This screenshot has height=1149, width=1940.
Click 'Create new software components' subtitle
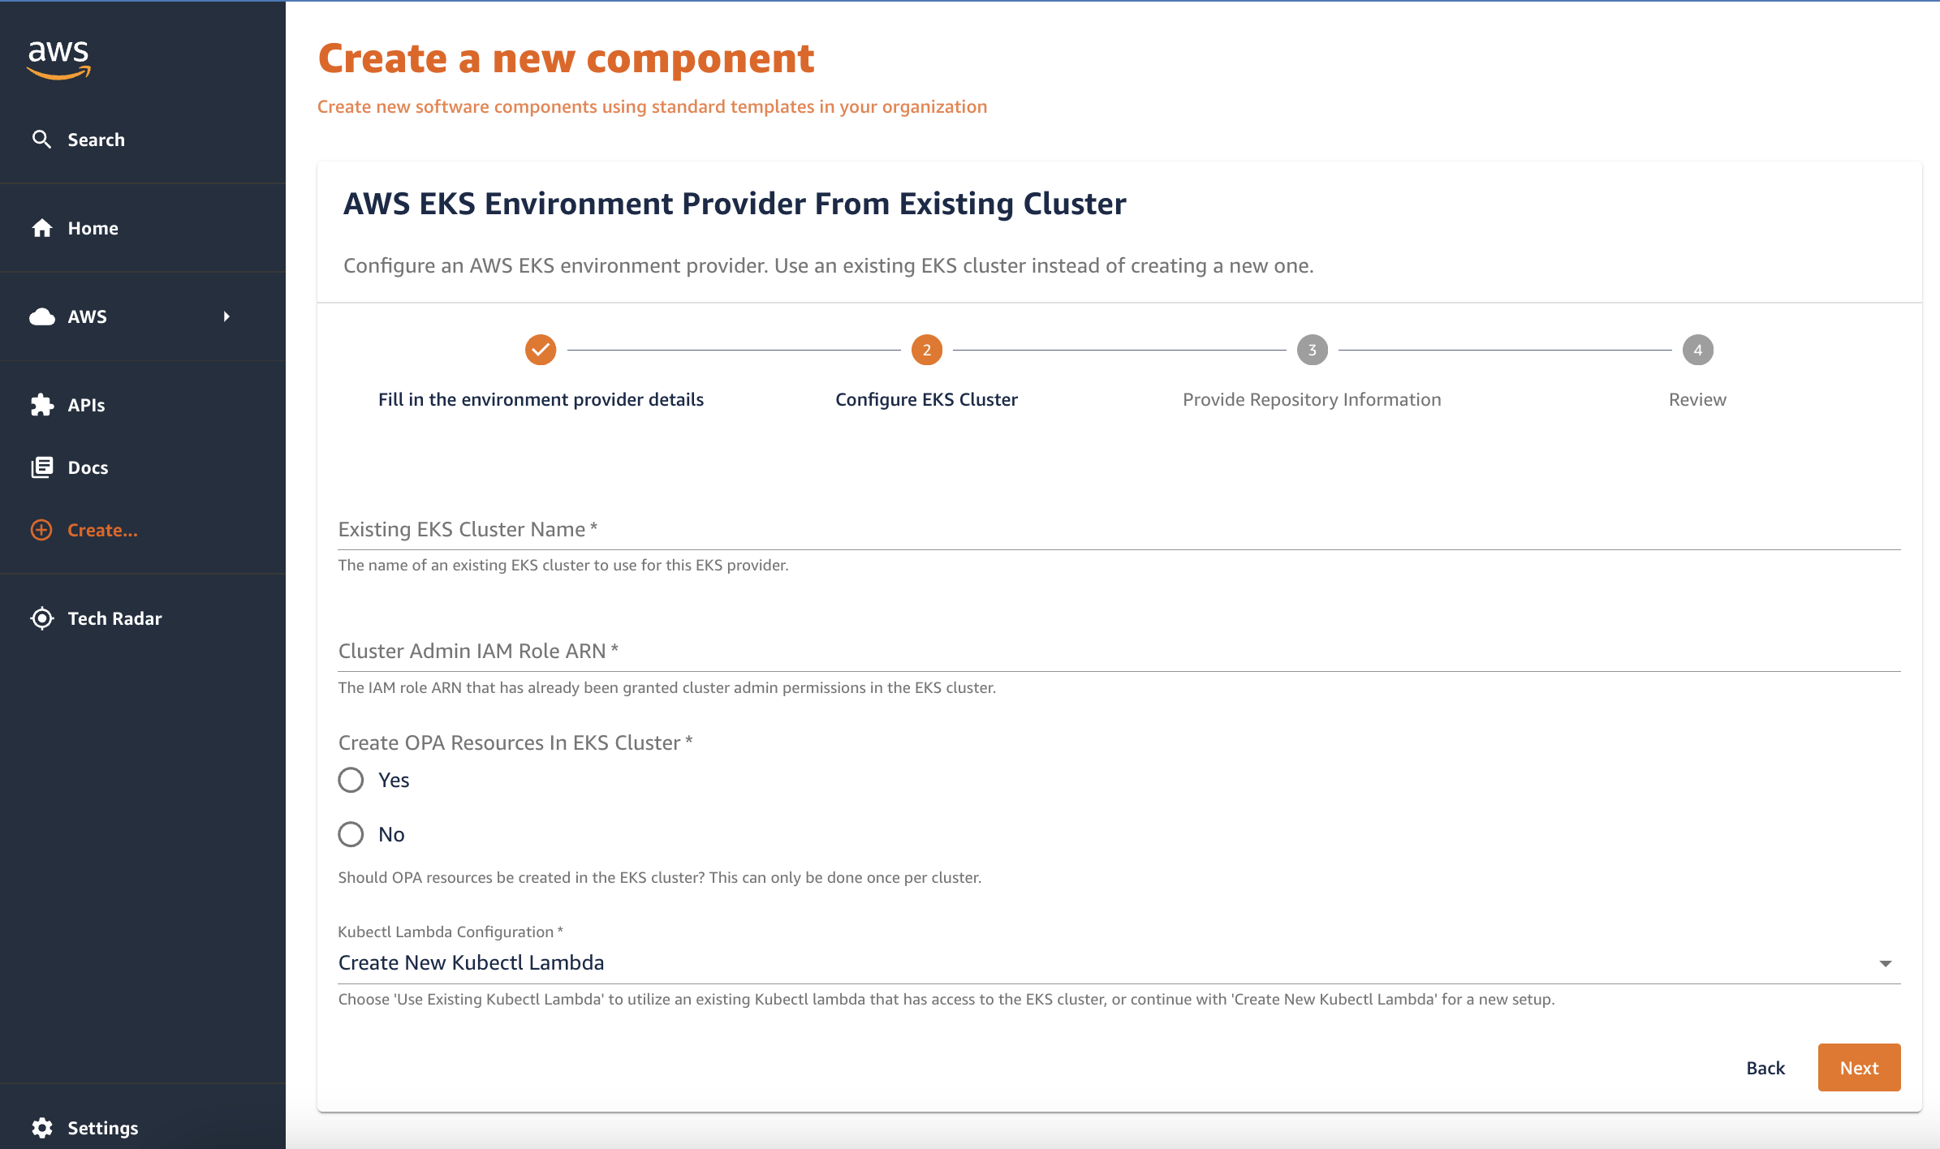(652, 106)
